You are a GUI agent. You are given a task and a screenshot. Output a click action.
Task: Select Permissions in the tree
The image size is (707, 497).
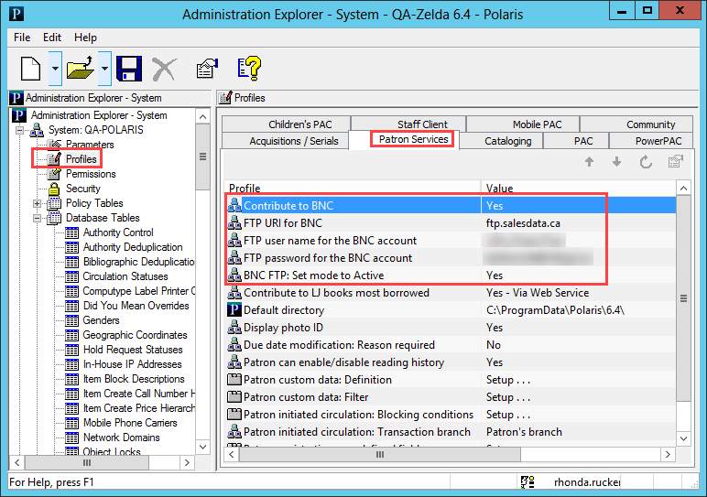point(91,174)
